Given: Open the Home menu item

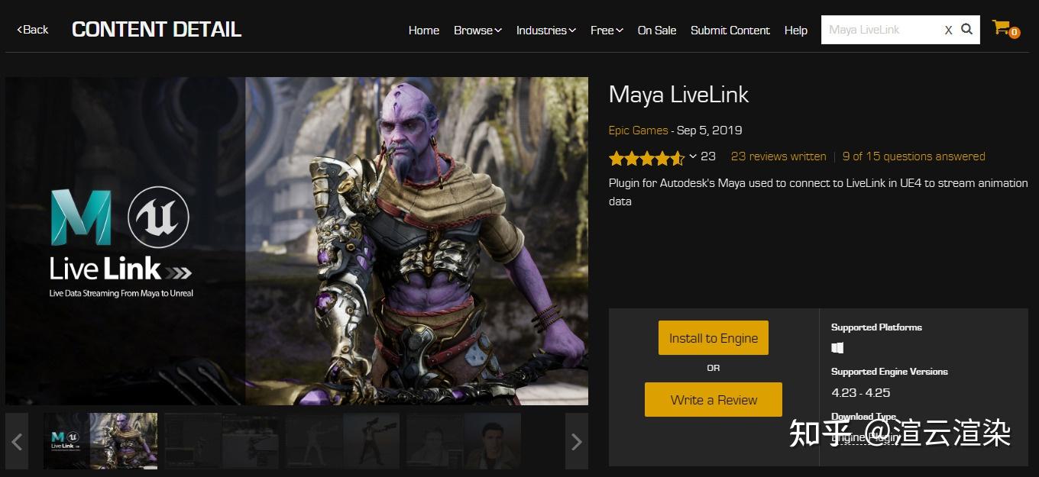Looking at the screenshot, I should click(x=423, y=31).
